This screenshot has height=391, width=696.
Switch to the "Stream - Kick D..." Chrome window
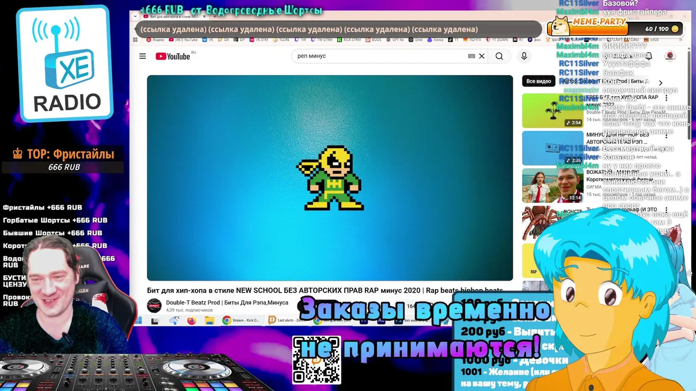tap(242, 320)
